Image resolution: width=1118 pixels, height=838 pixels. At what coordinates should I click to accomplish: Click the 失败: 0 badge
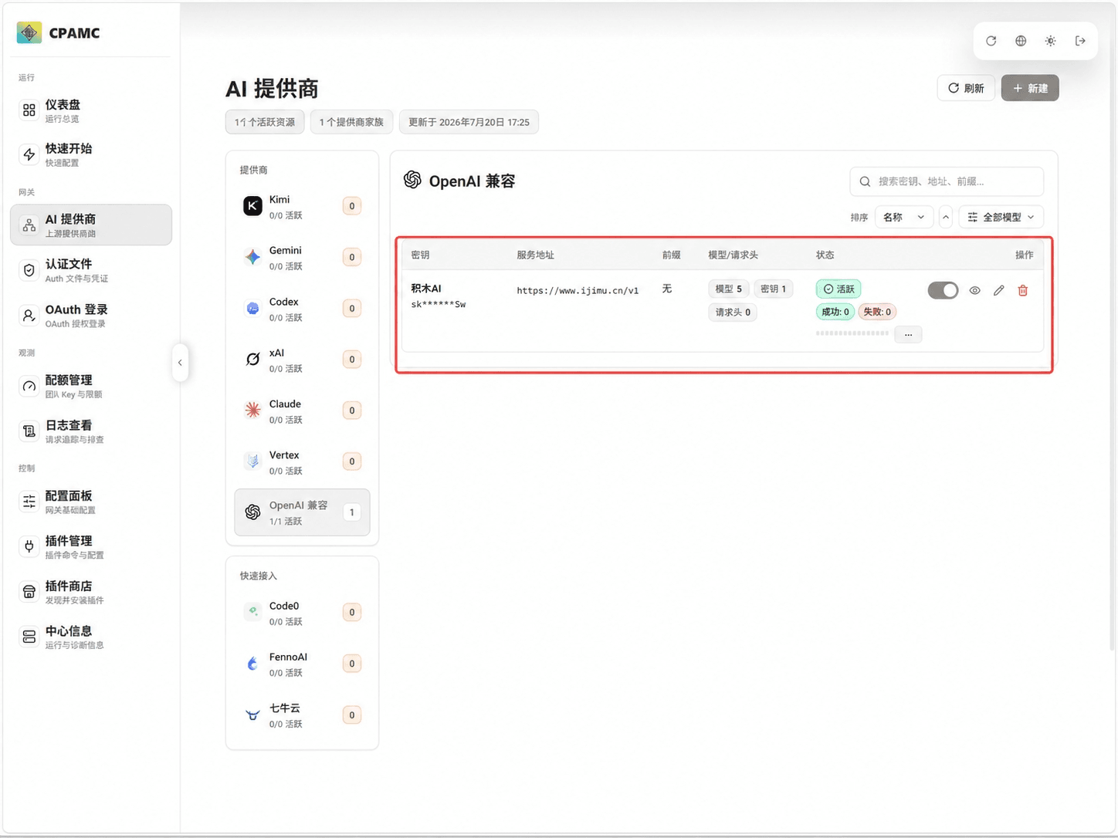pos(877,312)
